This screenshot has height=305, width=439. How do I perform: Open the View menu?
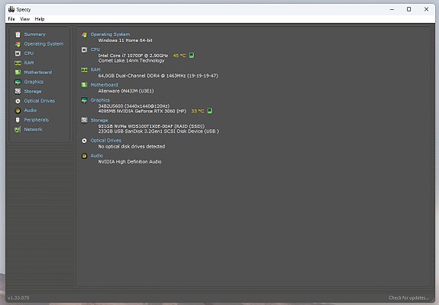[25, 19]
